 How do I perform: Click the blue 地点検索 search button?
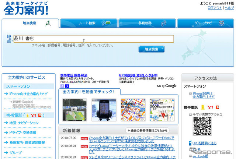tap(152, 49)
